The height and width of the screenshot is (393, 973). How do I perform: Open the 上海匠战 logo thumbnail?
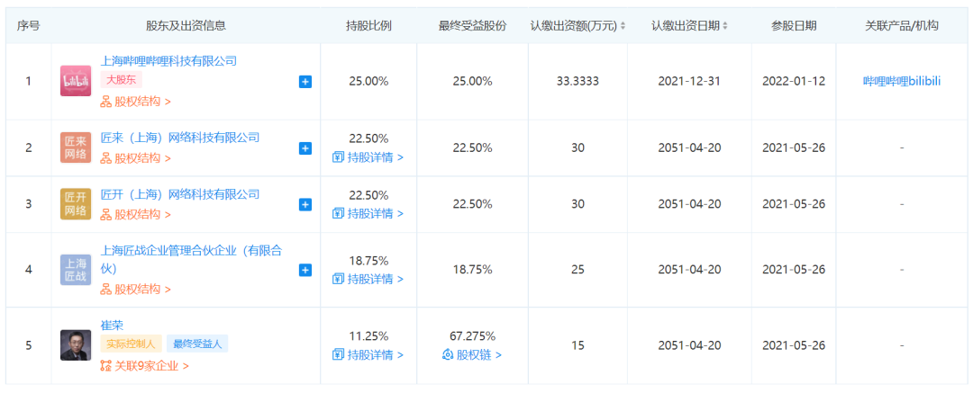76,270
